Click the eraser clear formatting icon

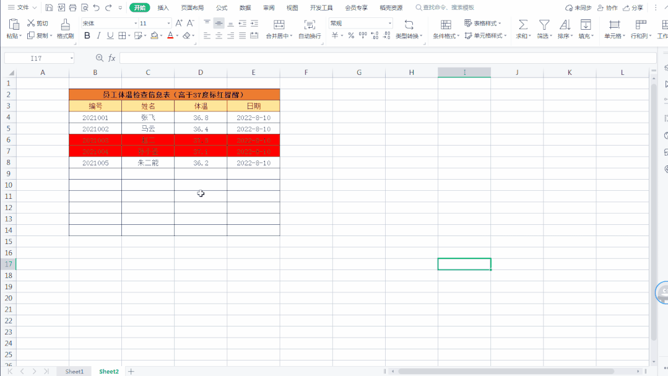pyautogui.click(x=186, y=36)
